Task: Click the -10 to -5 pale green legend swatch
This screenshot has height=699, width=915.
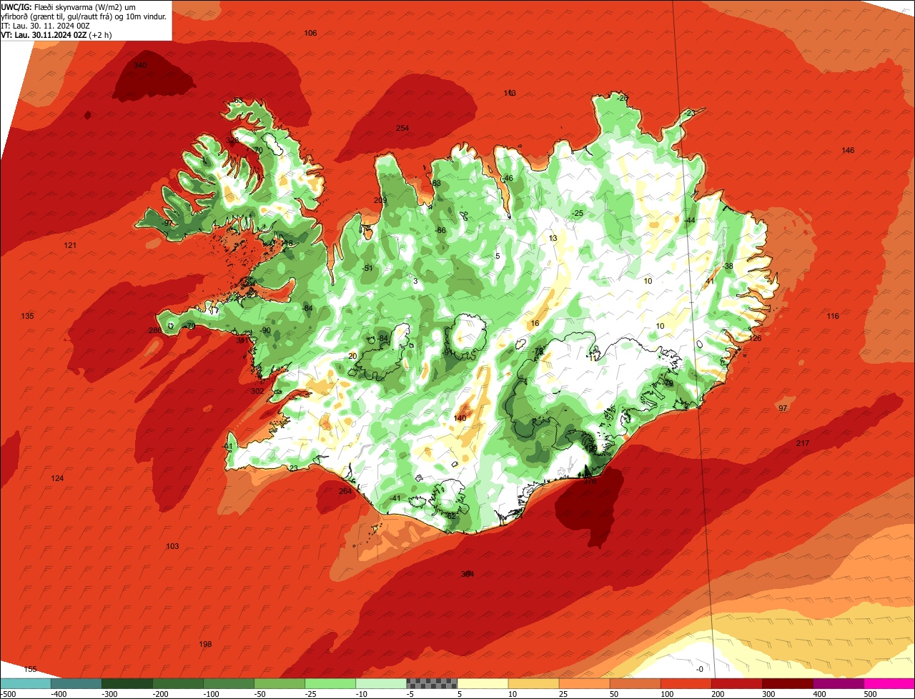Action: coord(381,683)
